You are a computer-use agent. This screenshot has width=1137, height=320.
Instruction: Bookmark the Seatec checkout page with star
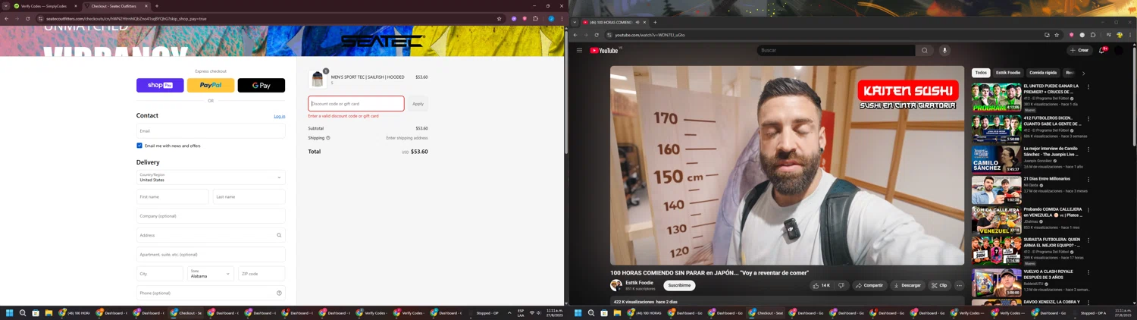tap(499, 18)
